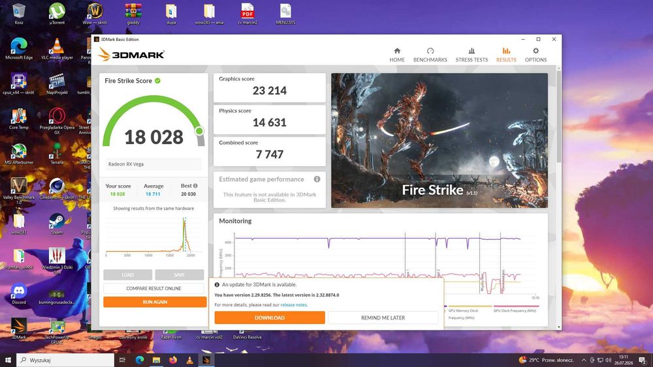Click the Radeon RX Vega hardware label
653x367 pixels.
(126, 164)
